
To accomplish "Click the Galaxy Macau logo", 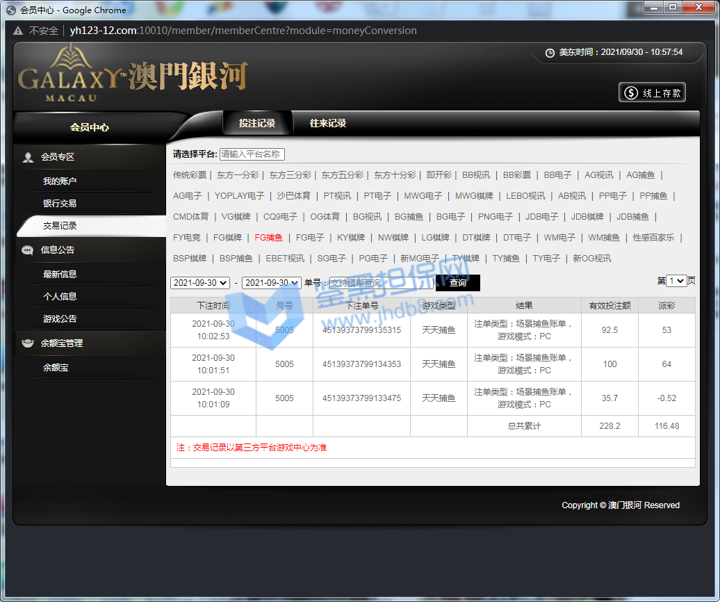I will click(x=132, y=73).
